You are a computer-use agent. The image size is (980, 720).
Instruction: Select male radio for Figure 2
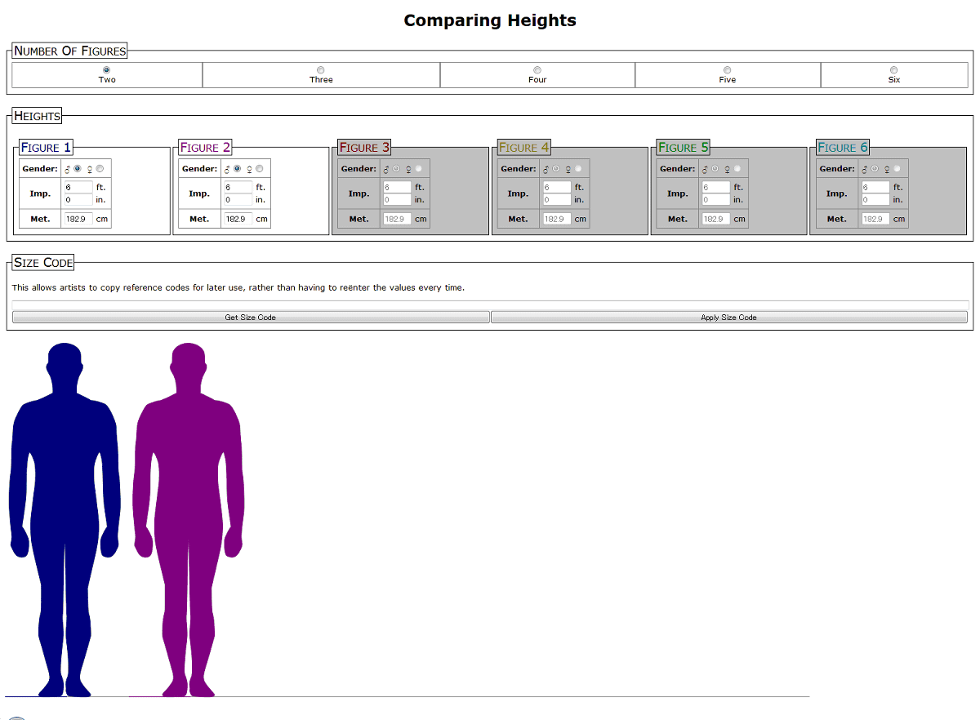tap(237, 169)
